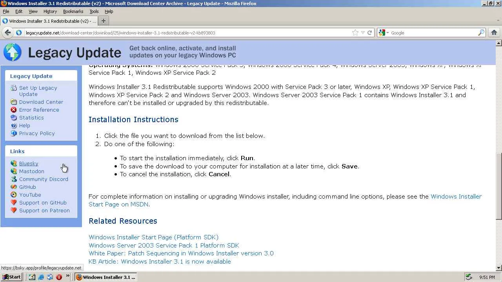Image resolution: width=502 pixels, height=282 pixels.
Task: Open the YouTube link
Action: pyautogui.click(x=30, y=195)
